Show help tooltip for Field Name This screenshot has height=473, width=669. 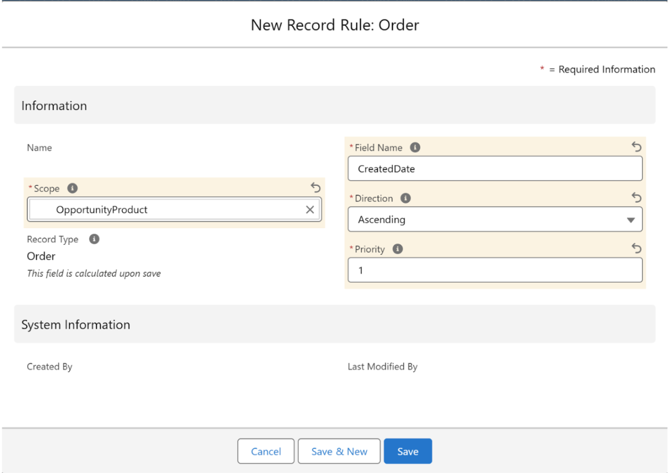point(415,148)
